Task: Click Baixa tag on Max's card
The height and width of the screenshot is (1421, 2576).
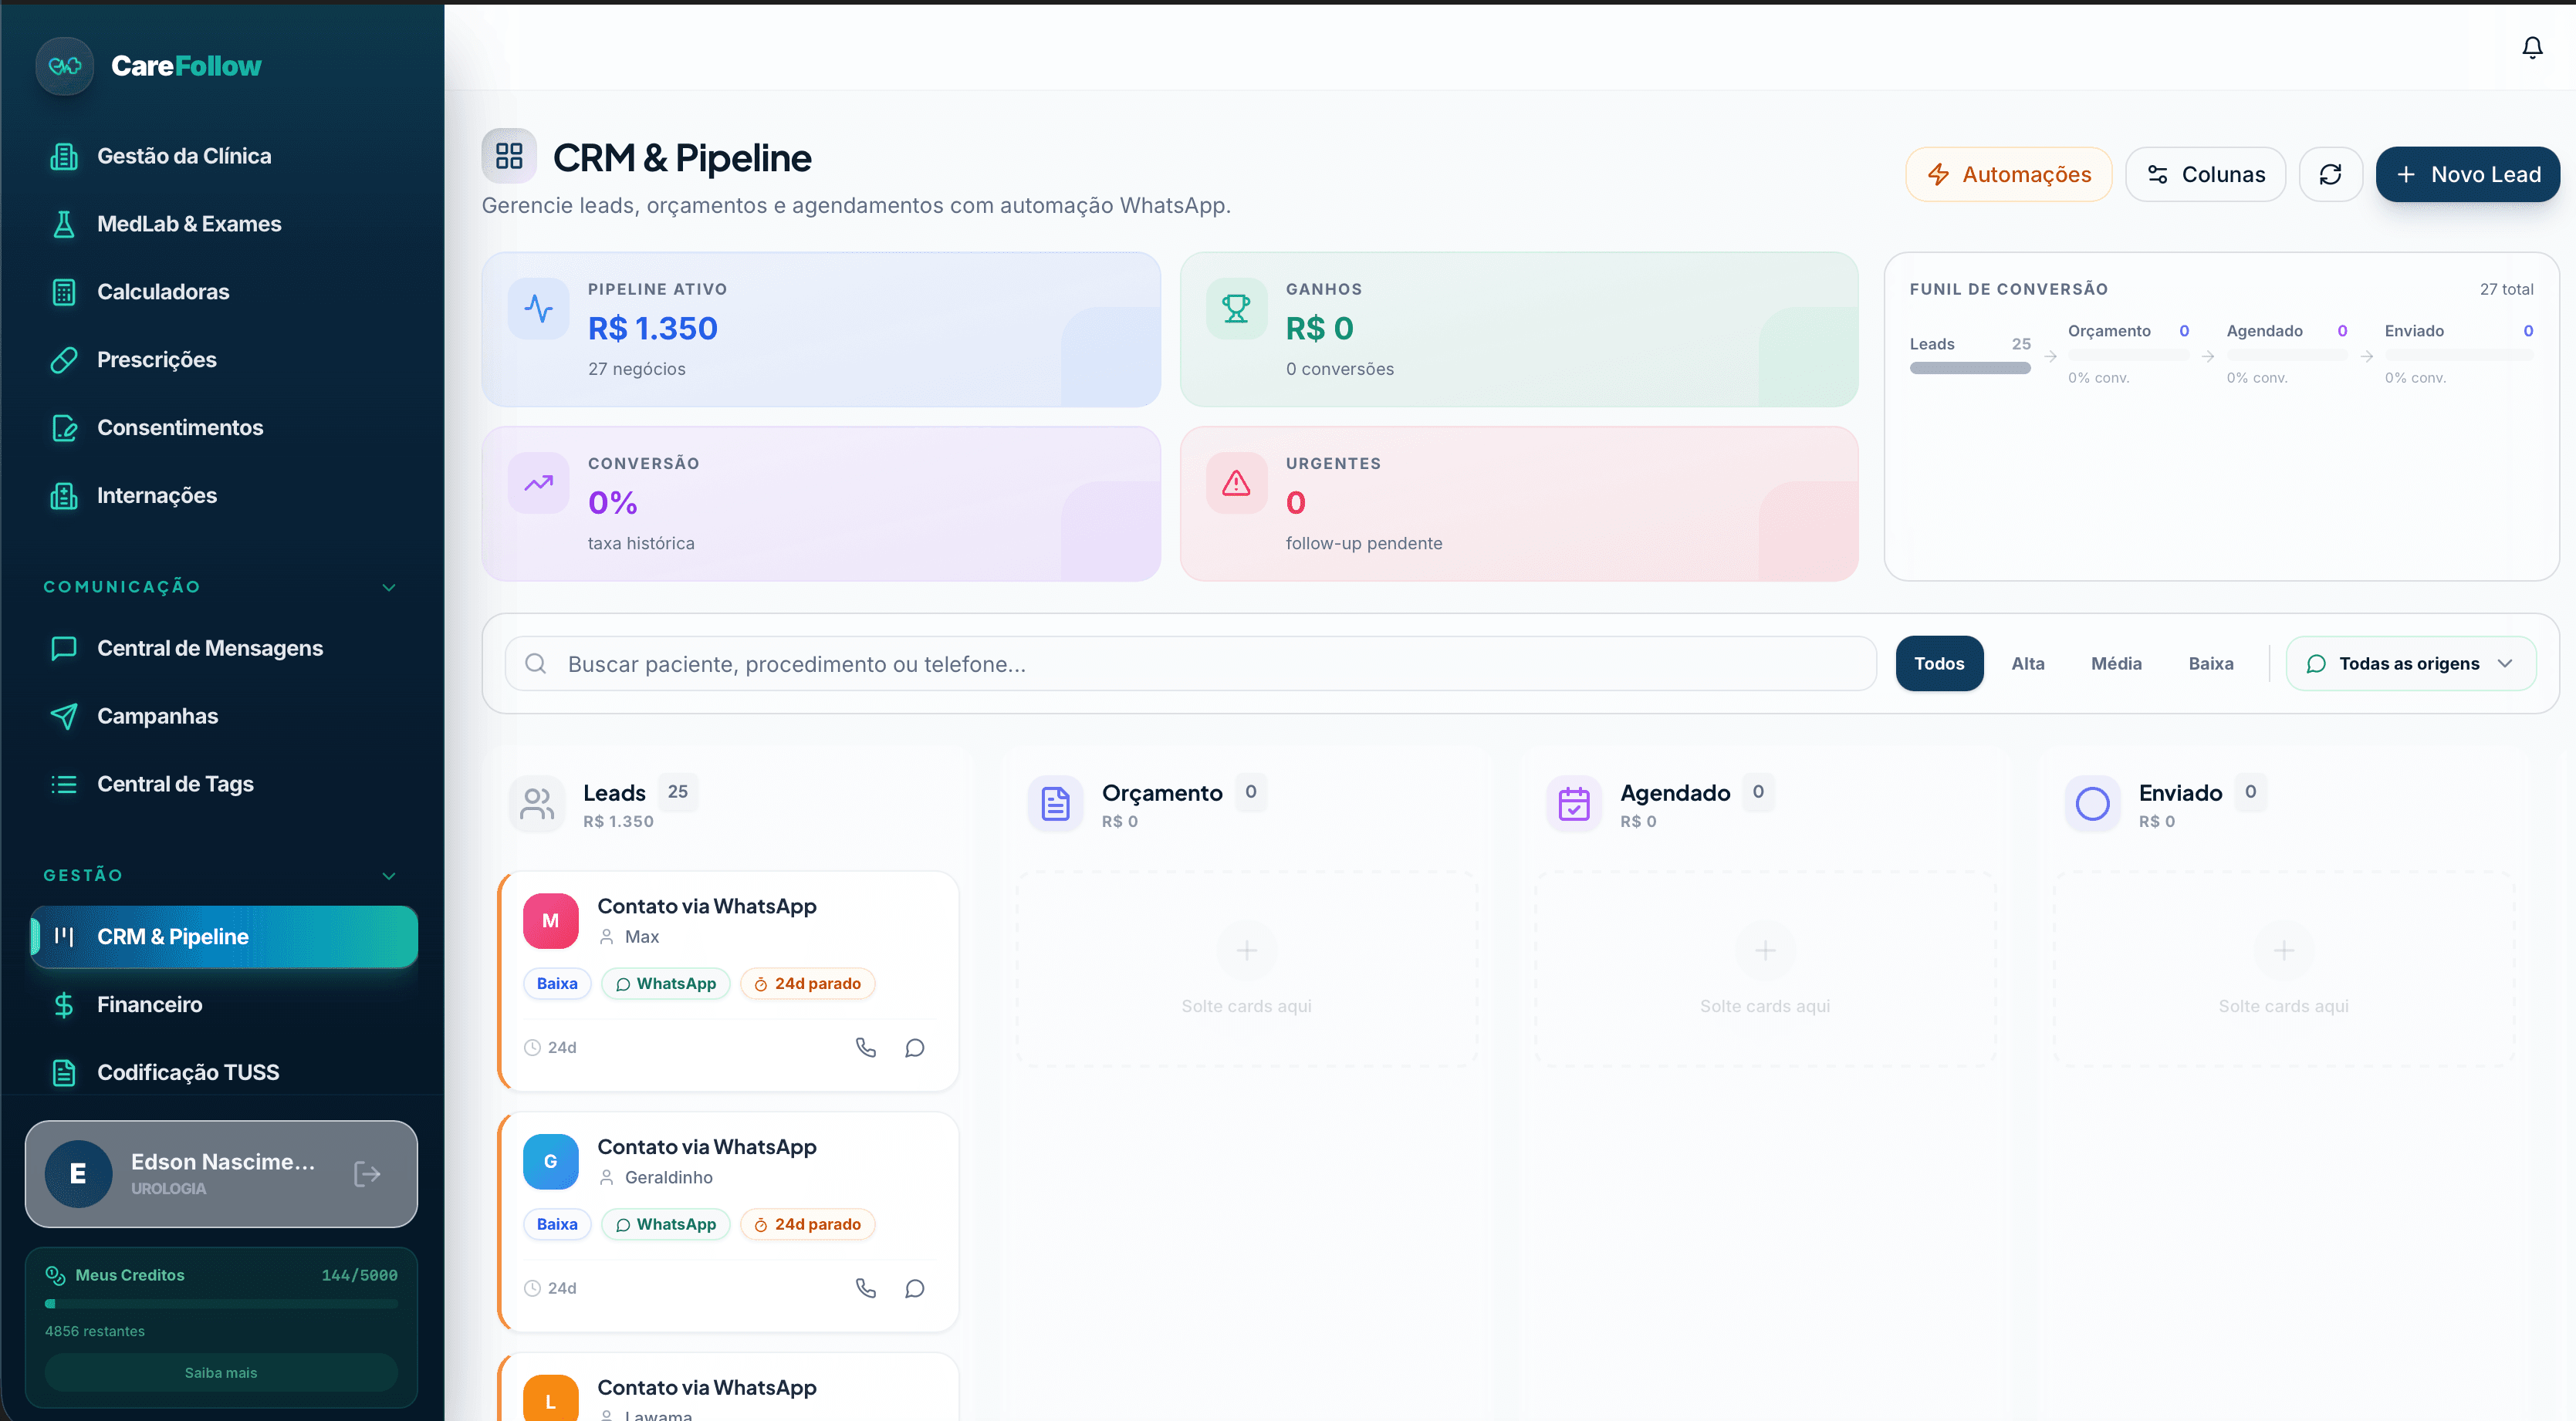Action: (x=557, y=984)
